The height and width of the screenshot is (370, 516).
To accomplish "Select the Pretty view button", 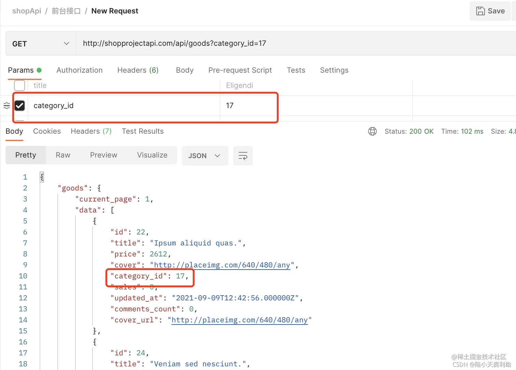I will click(x=26, y=155).
